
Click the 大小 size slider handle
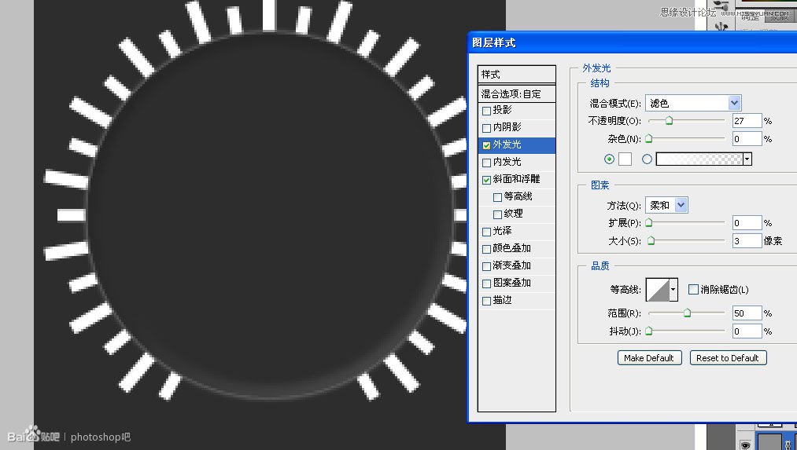click(x=651, y=240)
